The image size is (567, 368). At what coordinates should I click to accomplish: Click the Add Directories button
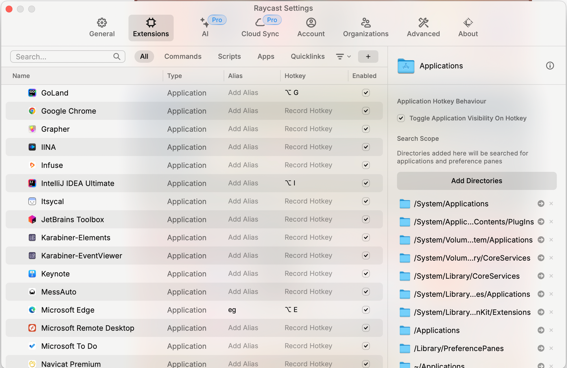tap(477, 181)
